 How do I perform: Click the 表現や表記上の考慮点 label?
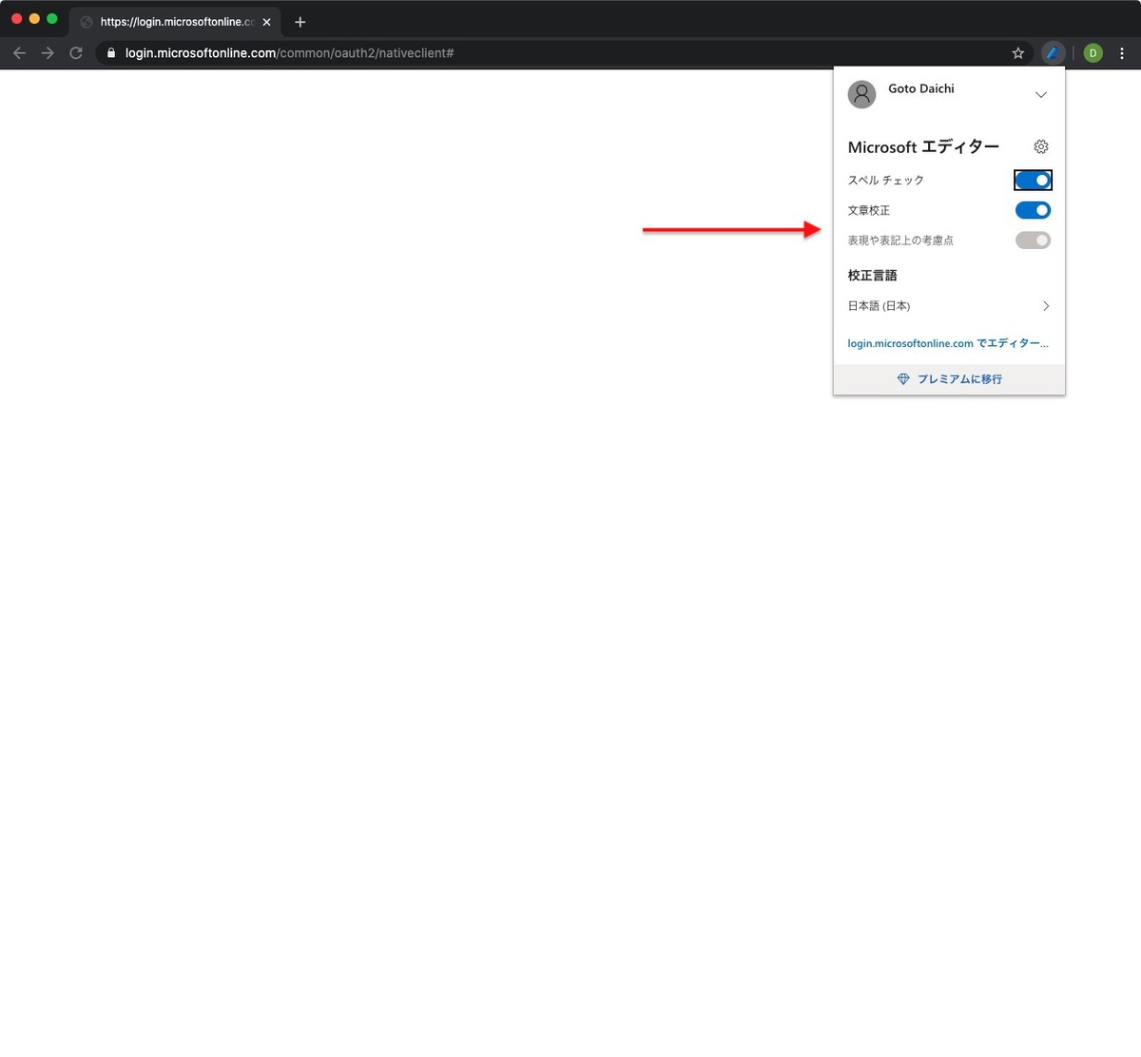click(x=900, y=240)
